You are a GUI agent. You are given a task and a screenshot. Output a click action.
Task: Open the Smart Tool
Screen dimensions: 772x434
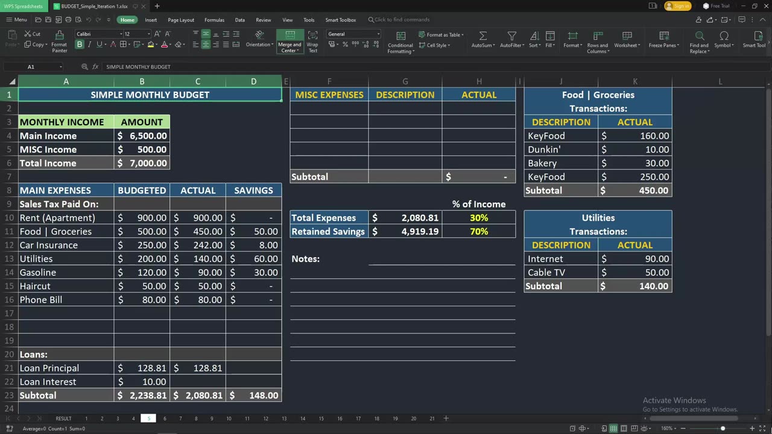pyautogui.click(x=754, y=40)
